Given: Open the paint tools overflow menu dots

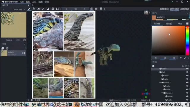Looking at the screenshot, I should 61,9.
